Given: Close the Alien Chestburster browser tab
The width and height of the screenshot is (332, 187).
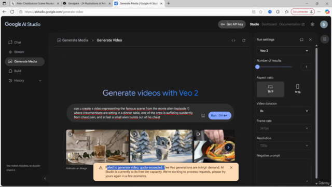Looking at the screenshot, I should click(58, 4).
